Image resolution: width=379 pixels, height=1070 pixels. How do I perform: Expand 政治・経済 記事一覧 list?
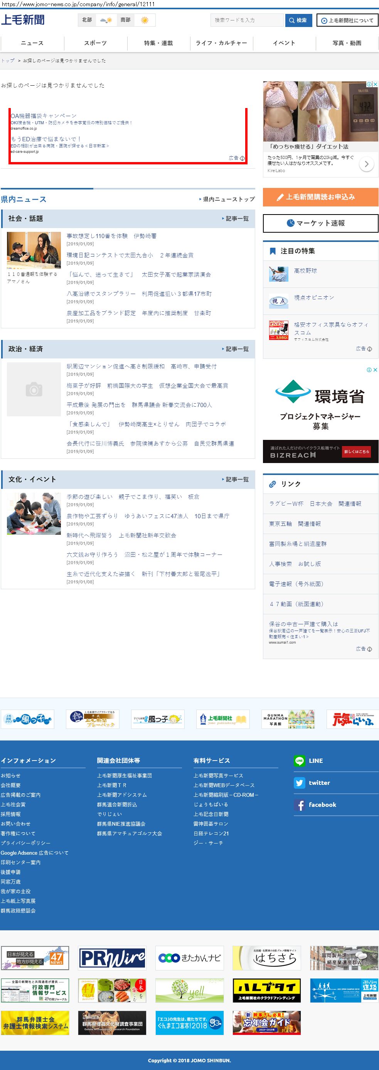(236, 349)
